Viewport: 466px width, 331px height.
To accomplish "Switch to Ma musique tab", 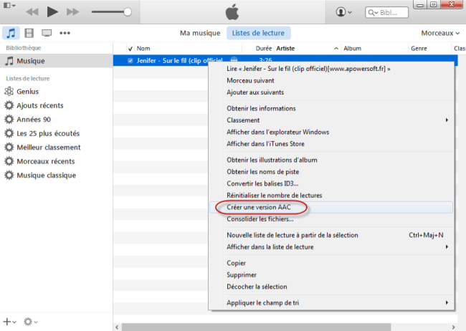I will (200, 33).
